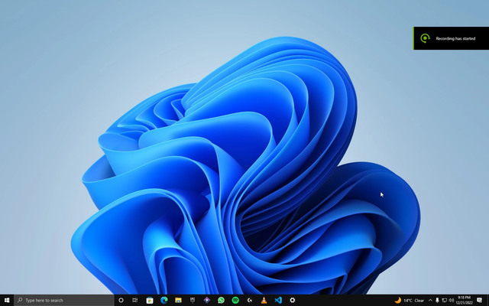The image size is (489, 306).
Task: Open Visual Studio Code
Action: [x=278, y=300]
